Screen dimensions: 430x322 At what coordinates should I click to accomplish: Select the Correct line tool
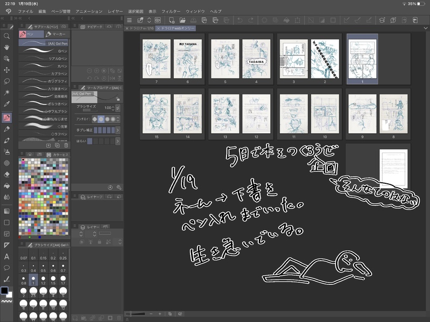pyautogui.click(x=6, y=279)
